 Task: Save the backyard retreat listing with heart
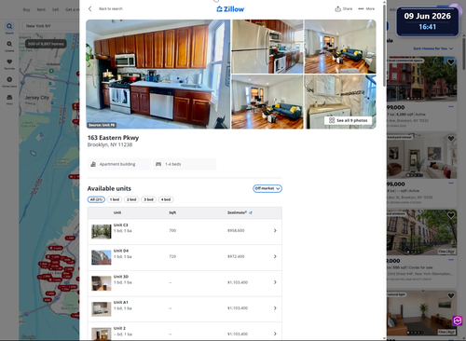pos(451,139)
